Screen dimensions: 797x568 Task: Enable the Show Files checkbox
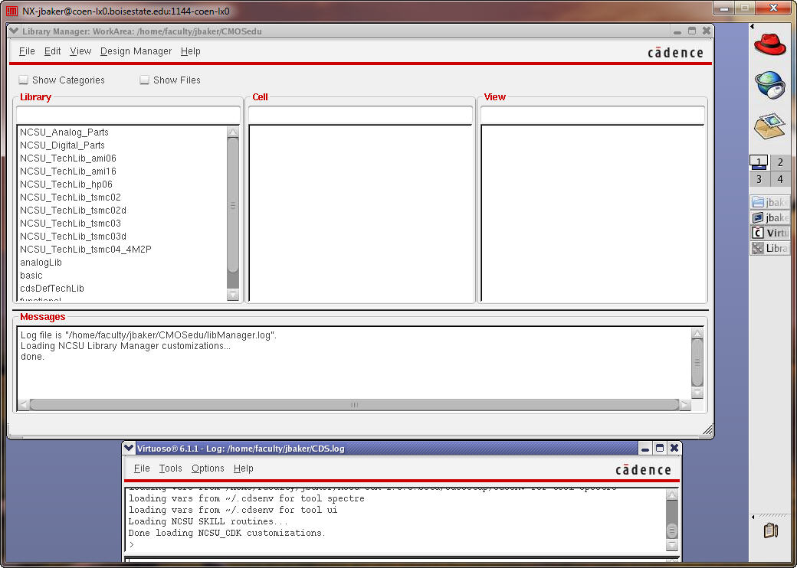(145, 80)
